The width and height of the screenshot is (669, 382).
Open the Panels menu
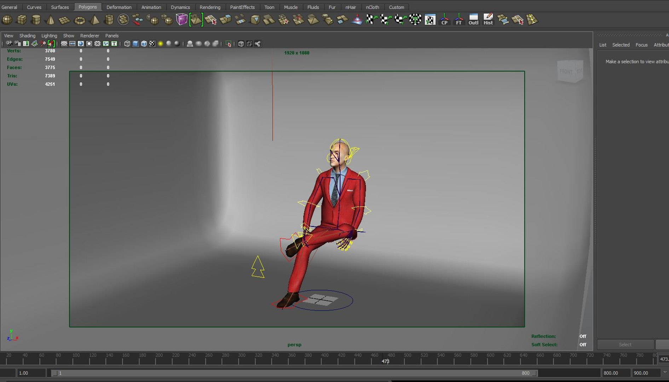112,36
